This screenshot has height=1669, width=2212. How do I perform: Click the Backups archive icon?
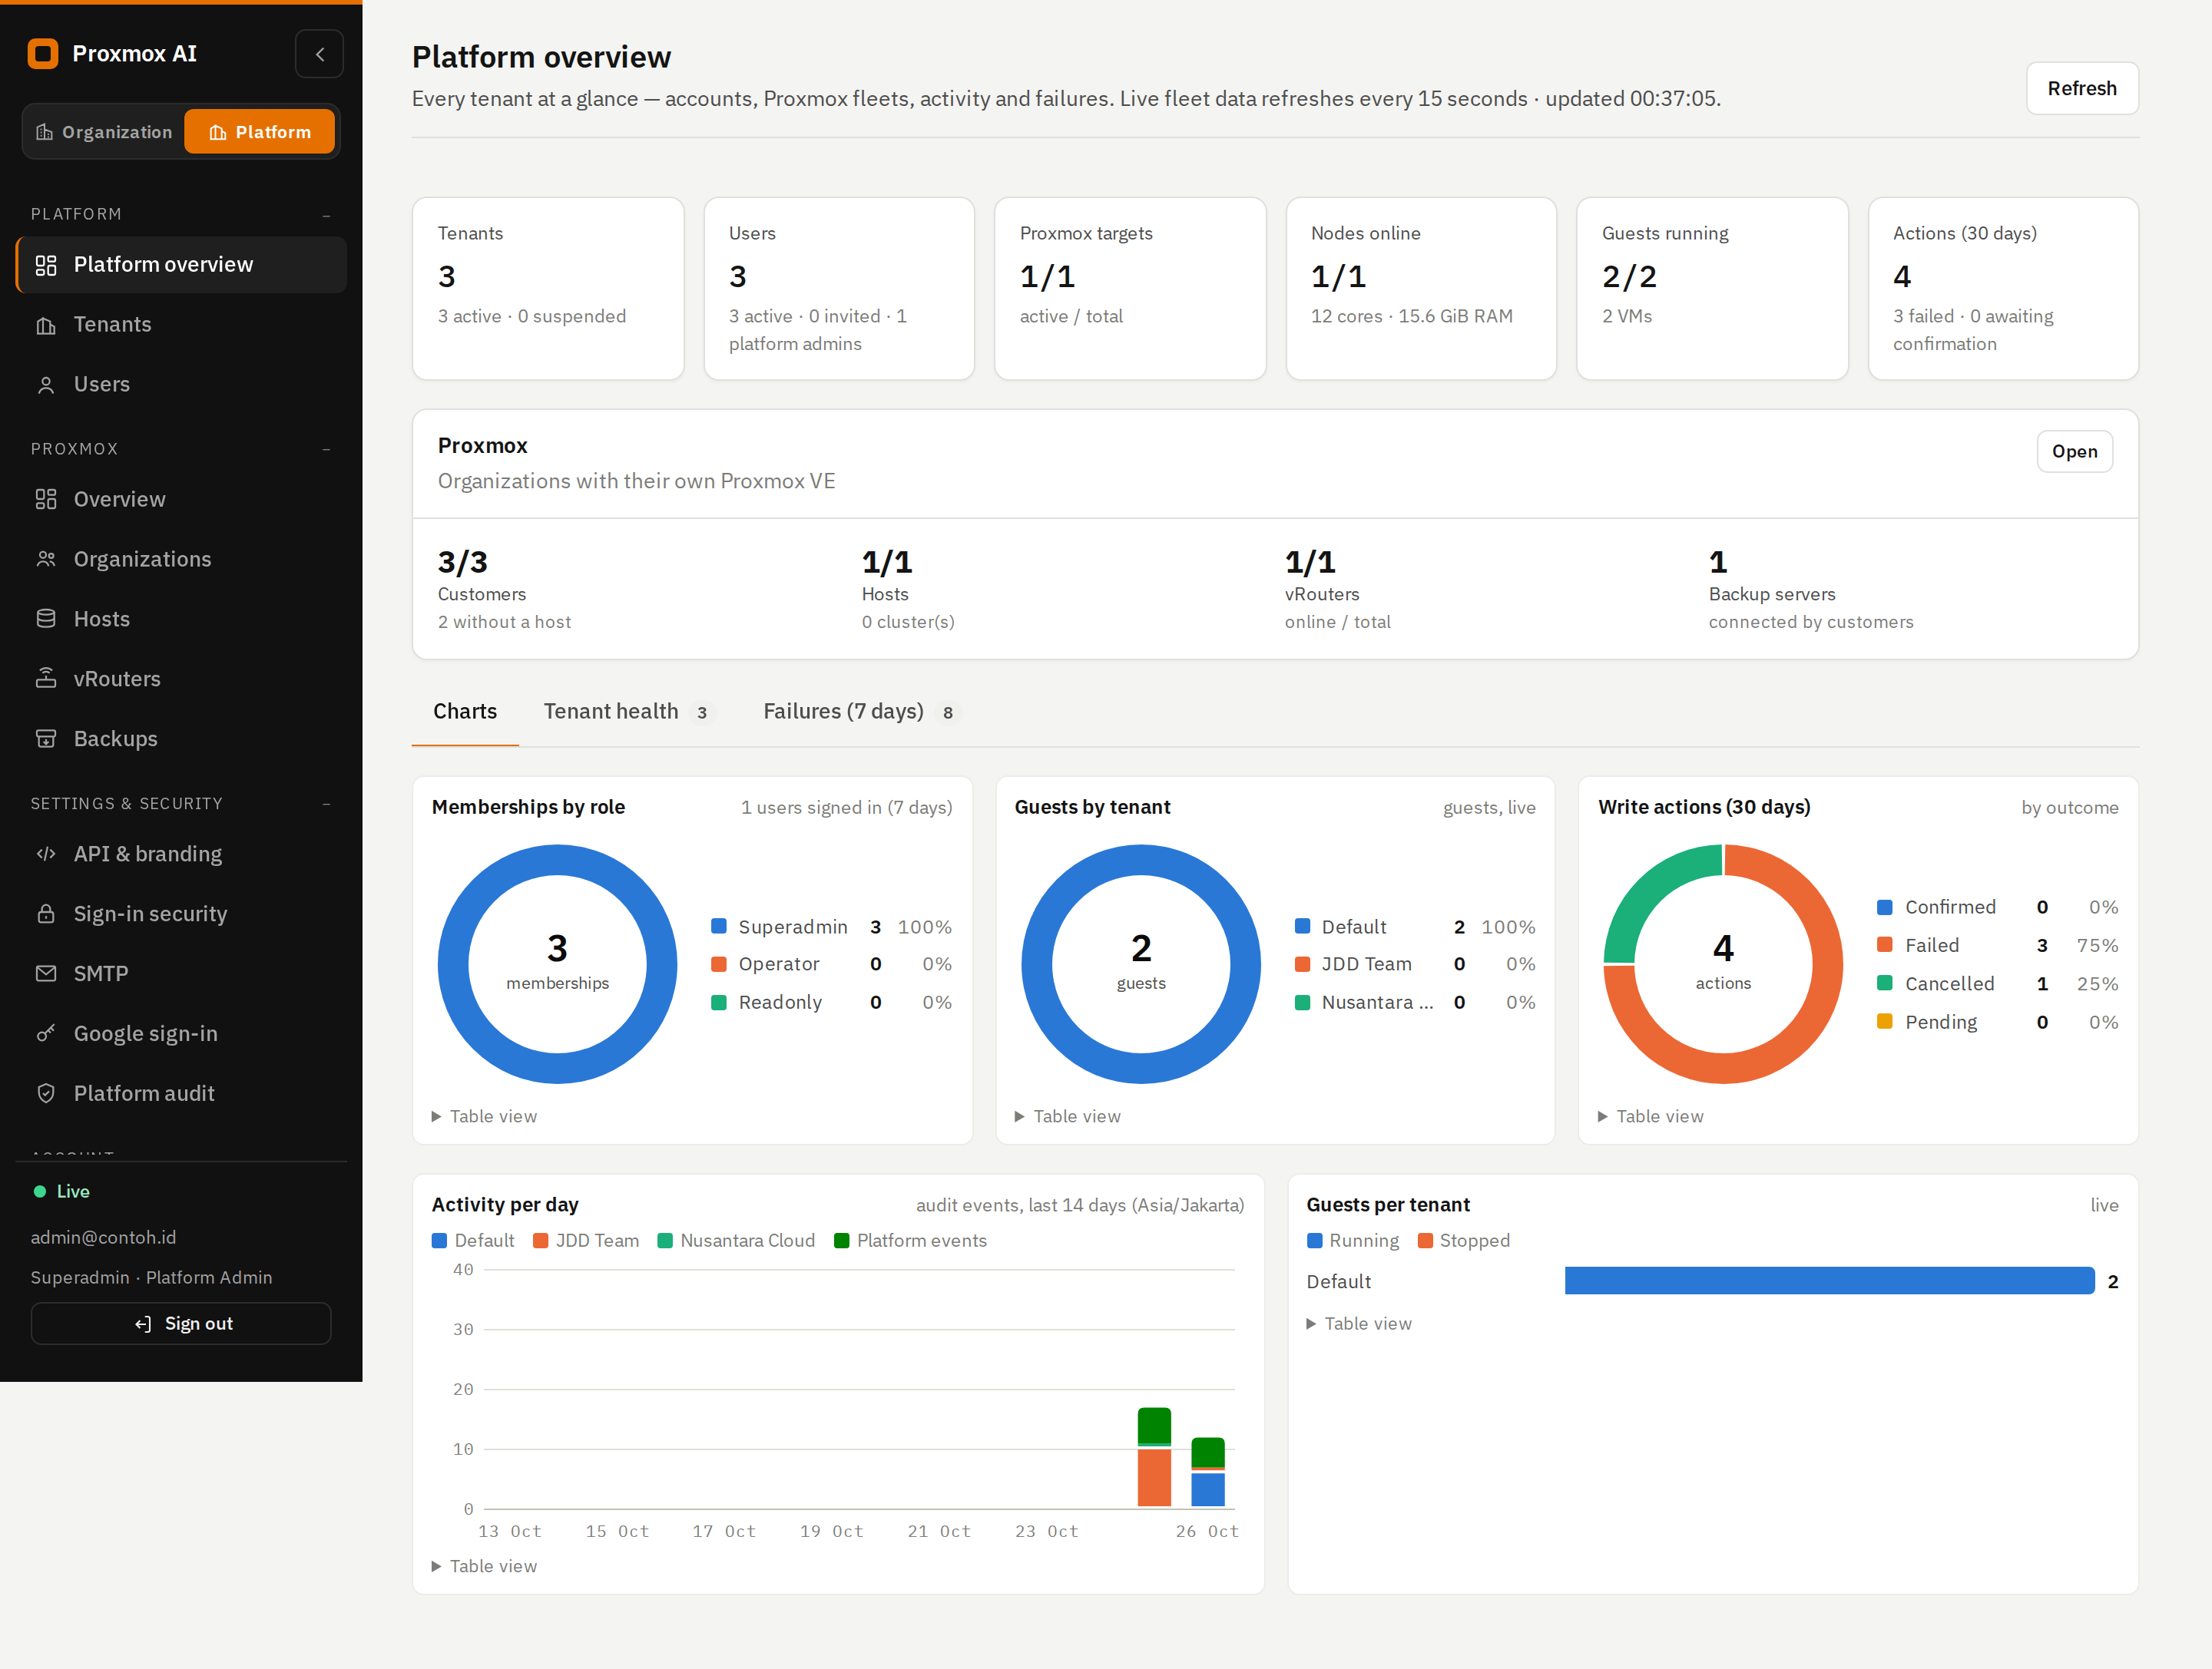46,739
